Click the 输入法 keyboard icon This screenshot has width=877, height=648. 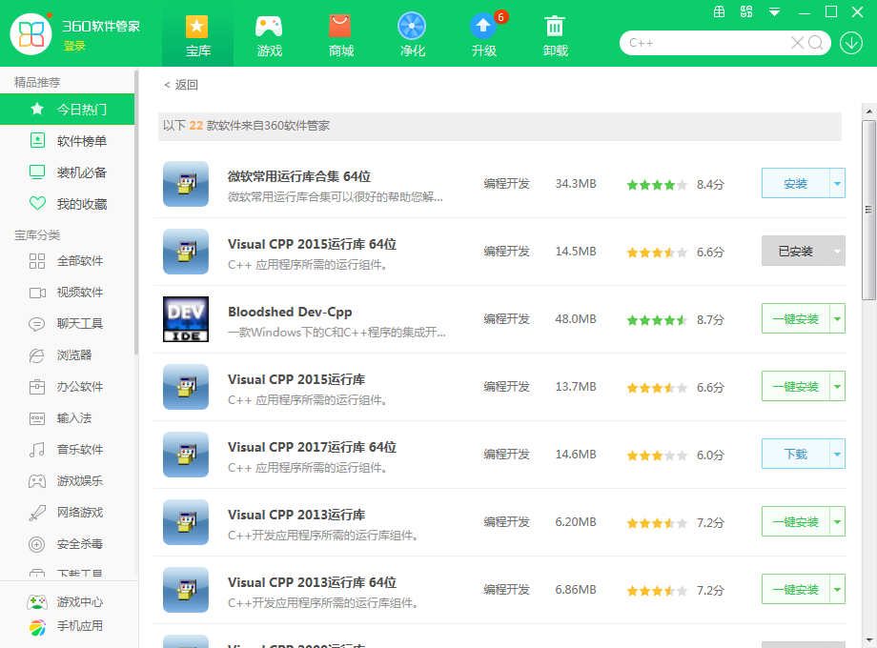point(37,418)
